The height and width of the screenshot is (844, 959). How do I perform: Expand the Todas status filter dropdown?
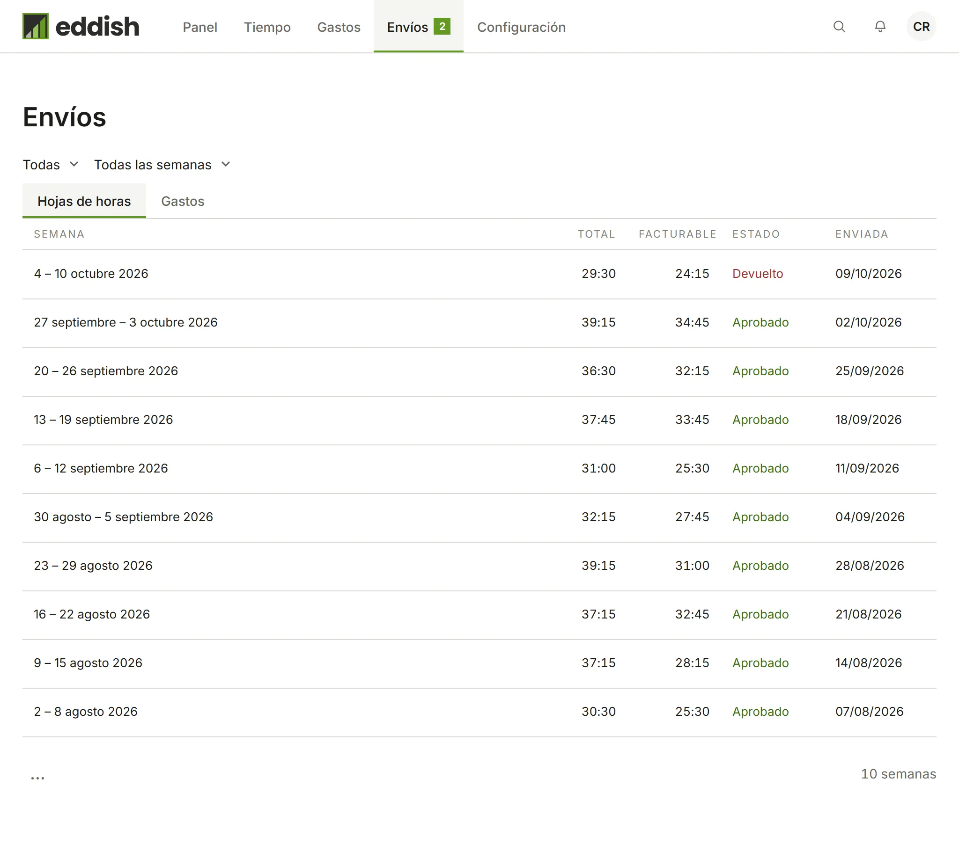(x=51, y=165)
